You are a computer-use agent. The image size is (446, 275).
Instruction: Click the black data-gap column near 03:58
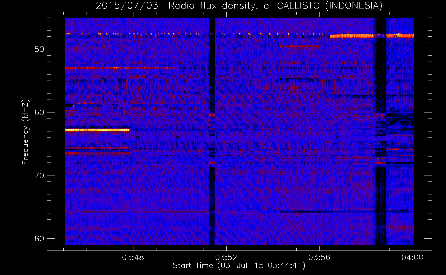click(381, 131)
